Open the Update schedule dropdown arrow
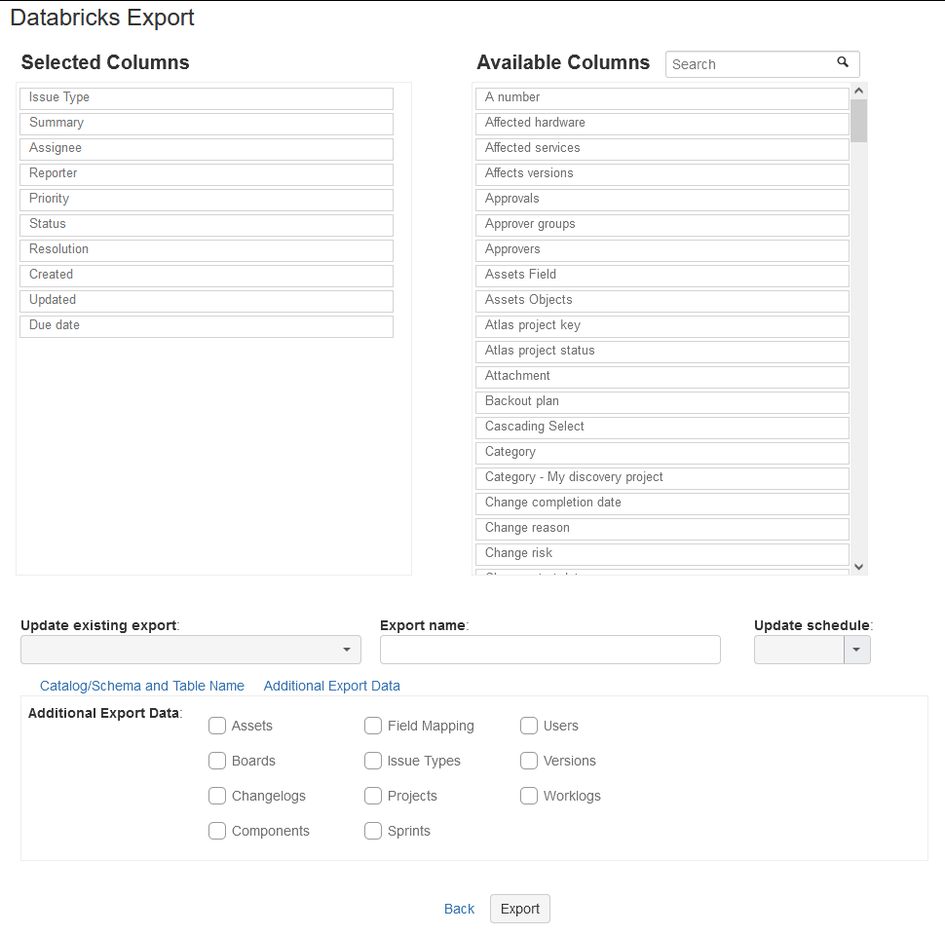The image size is (945, 934). tap(856, 650)
